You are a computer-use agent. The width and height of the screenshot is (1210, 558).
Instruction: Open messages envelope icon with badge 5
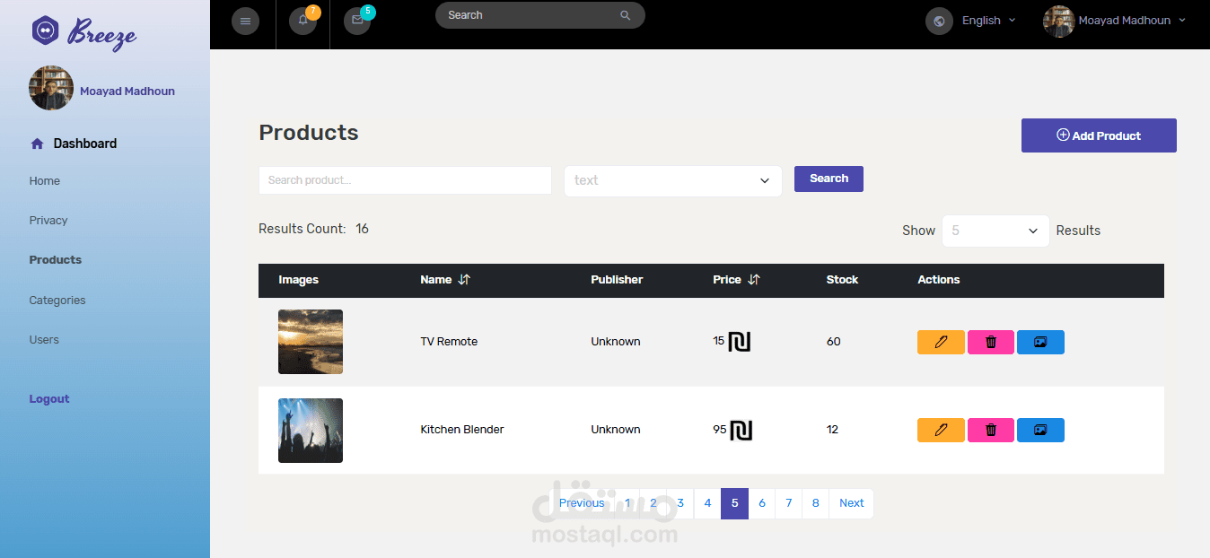[x=357, y=21]
